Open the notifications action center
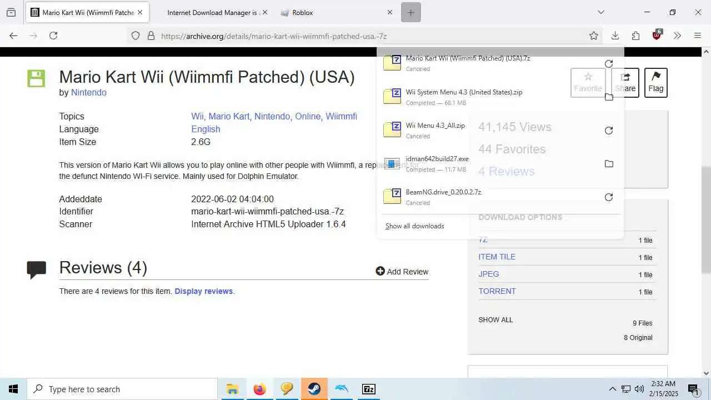 coord(693,389)
